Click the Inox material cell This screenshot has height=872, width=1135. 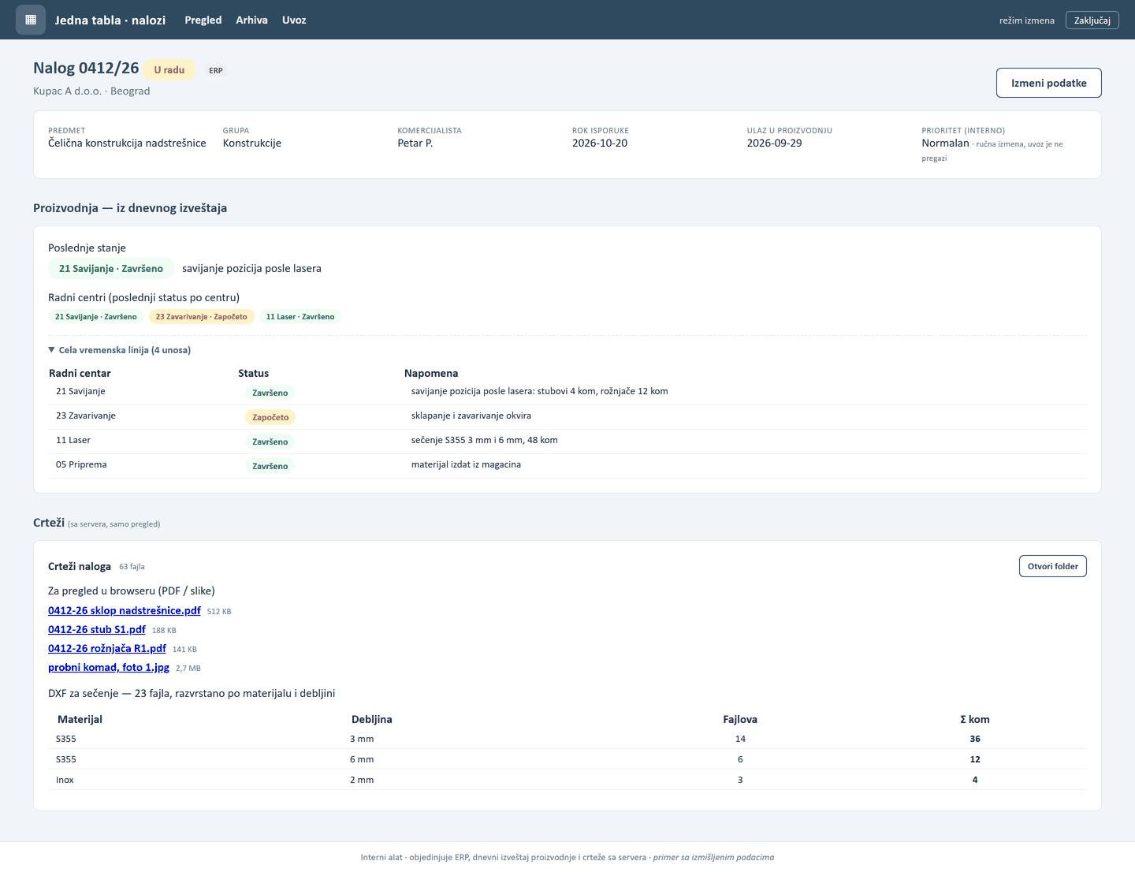point(65,780)
